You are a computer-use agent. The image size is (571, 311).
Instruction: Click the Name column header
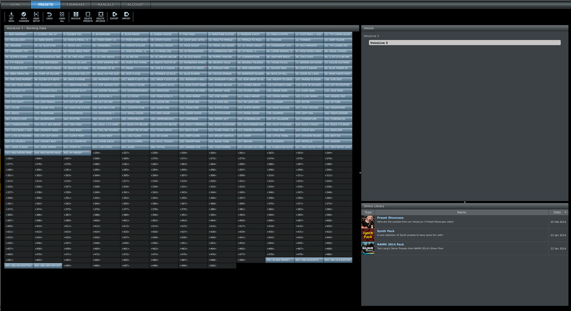coord(461,212)
